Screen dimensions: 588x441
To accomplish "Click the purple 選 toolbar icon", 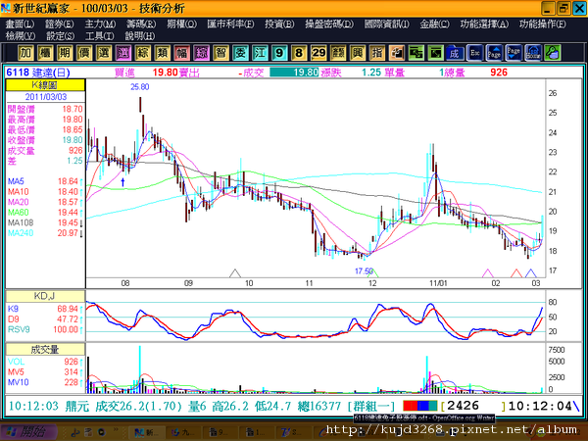I will click(123, 53).
